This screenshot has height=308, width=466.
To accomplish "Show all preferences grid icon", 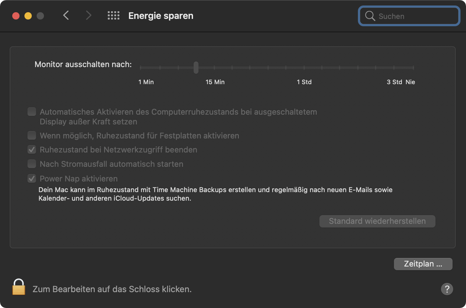I will (114, 16).
